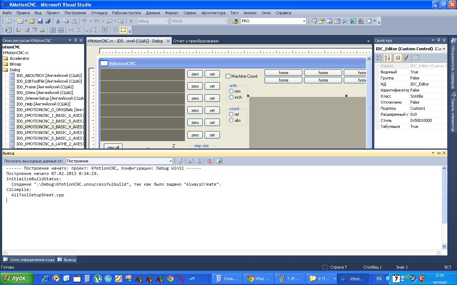The width and height of the screenshot is (457, 285).
Task: Click the Windows пуск start button
Action: point(17,279)
